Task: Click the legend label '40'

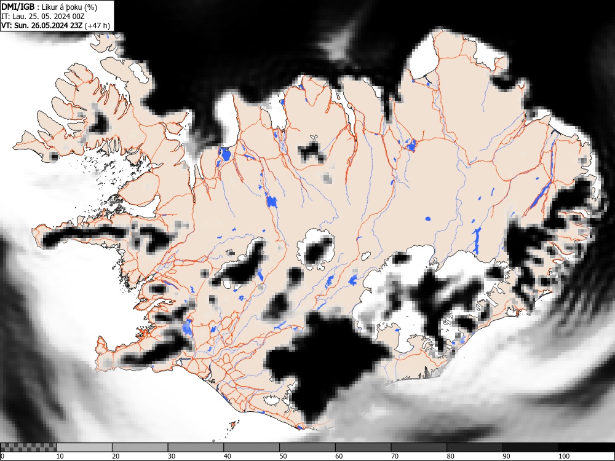Action: point(227,456)
